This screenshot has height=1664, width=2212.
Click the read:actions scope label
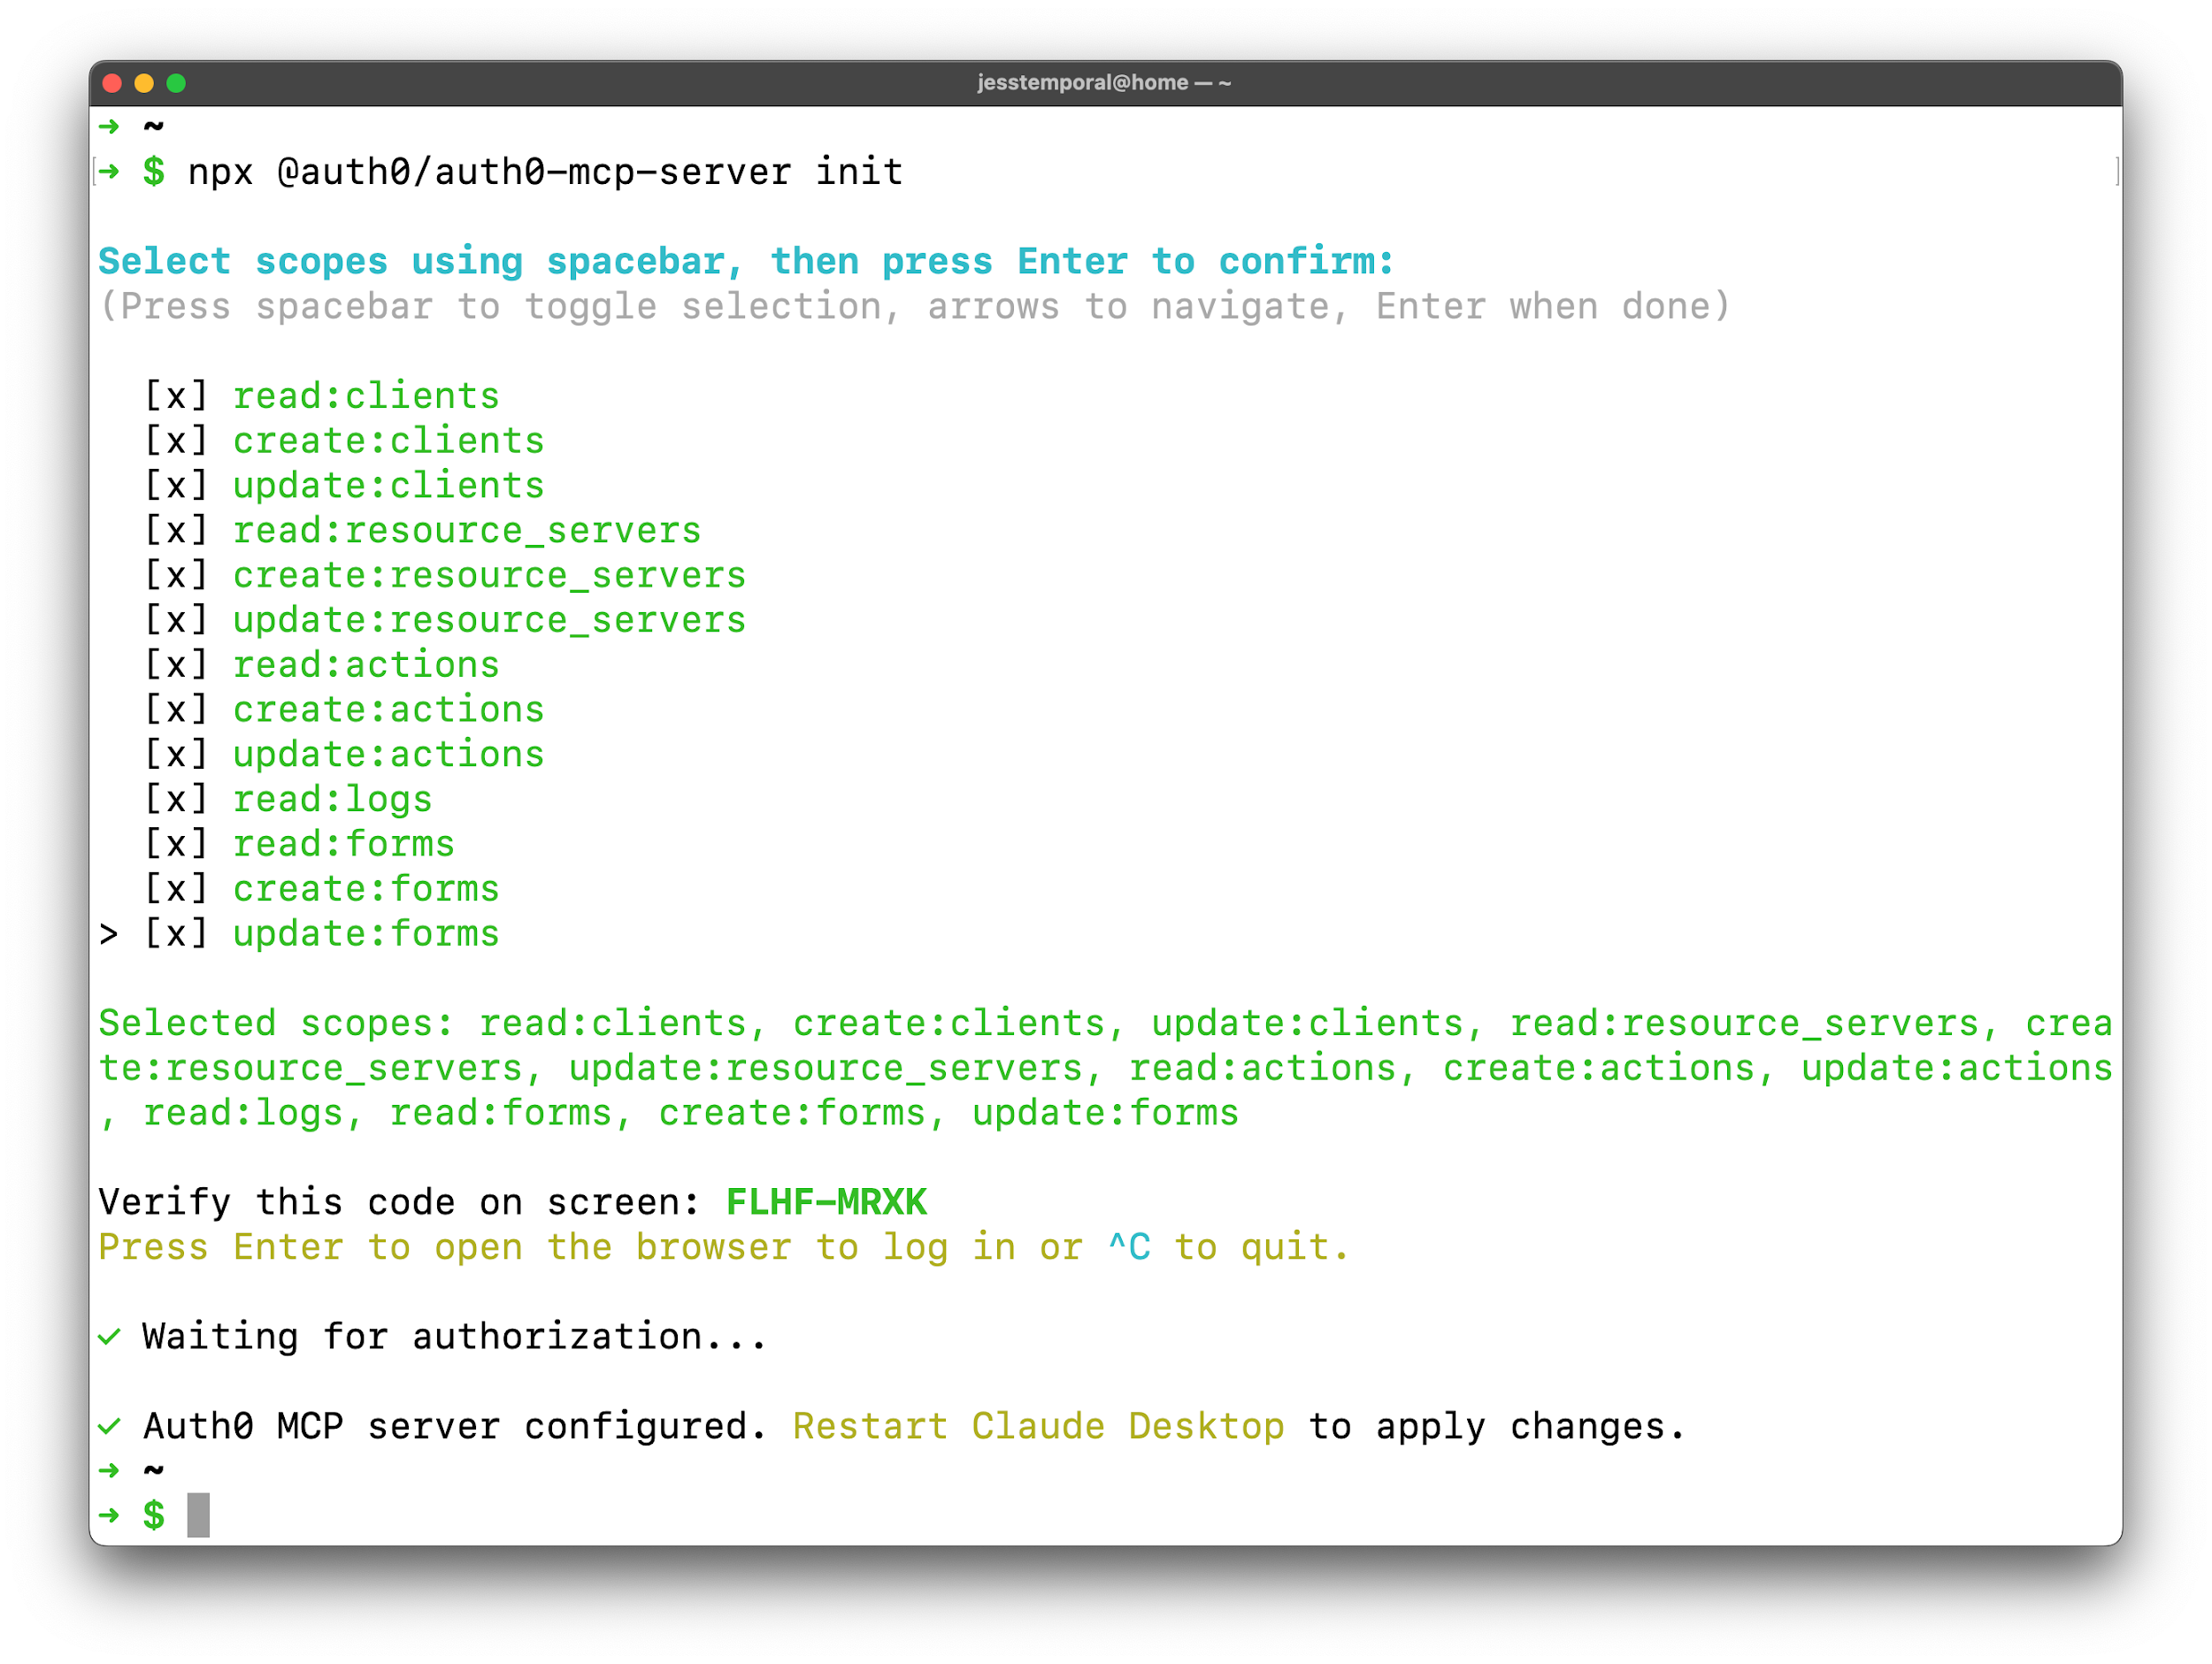[366, 665]
